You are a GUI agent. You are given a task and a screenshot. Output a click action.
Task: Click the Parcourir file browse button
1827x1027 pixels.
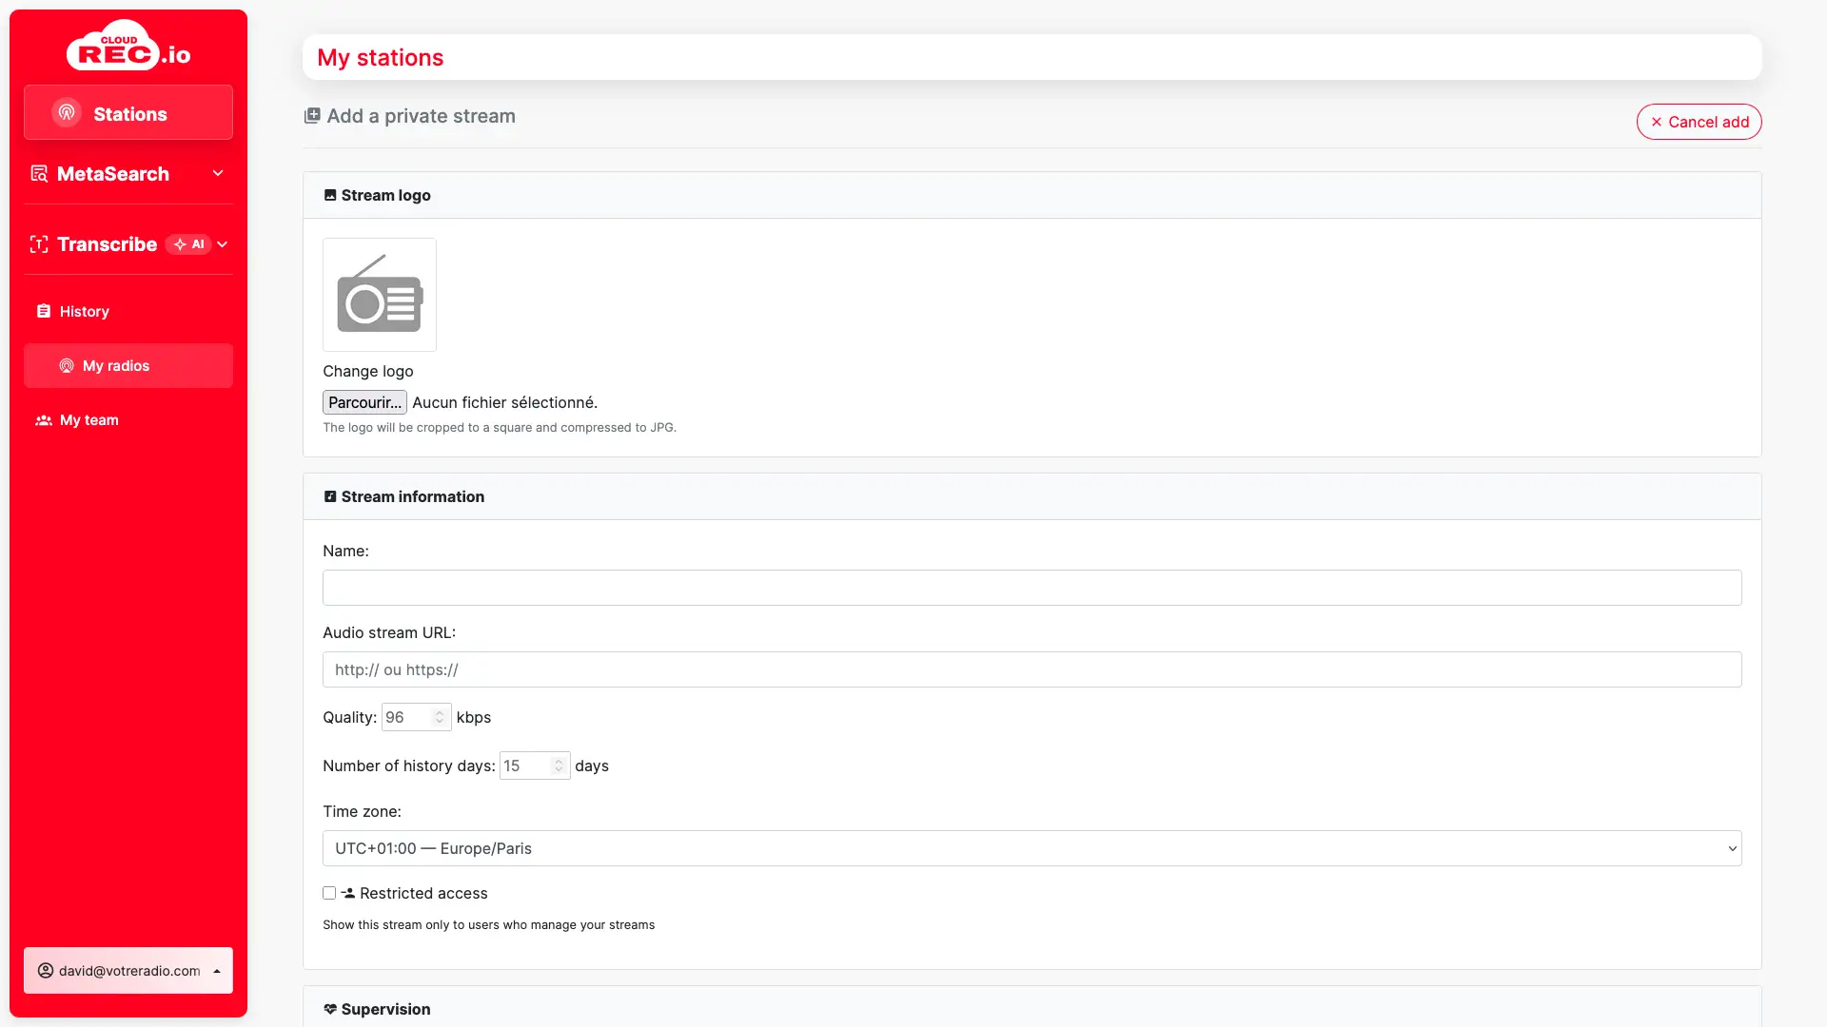[x=364, y=402]
